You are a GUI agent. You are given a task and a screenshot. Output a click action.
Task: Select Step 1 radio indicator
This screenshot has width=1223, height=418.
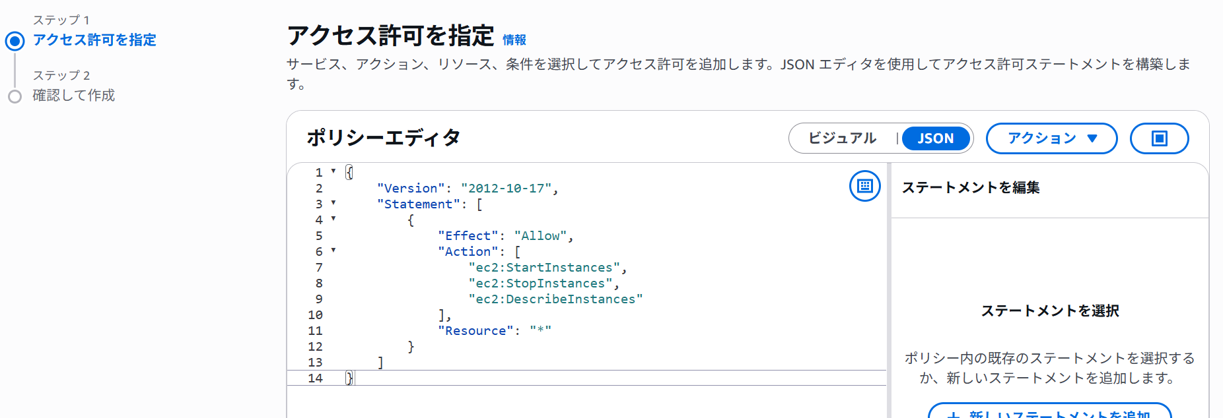tap(15, 41)
